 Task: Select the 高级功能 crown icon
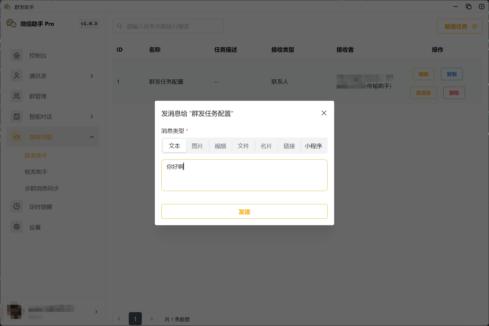(x=17, y=137)
